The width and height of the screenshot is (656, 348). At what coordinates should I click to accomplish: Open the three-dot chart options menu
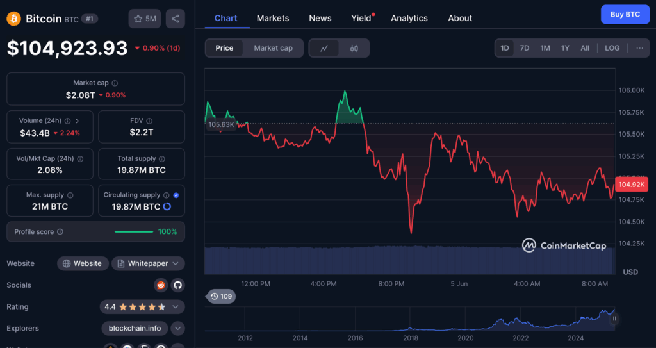639,48
